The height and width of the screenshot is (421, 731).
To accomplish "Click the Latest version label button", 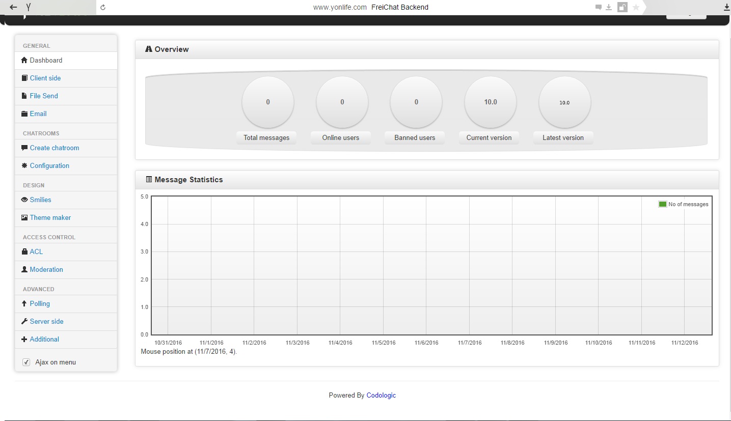I will (x=563, y=137).
